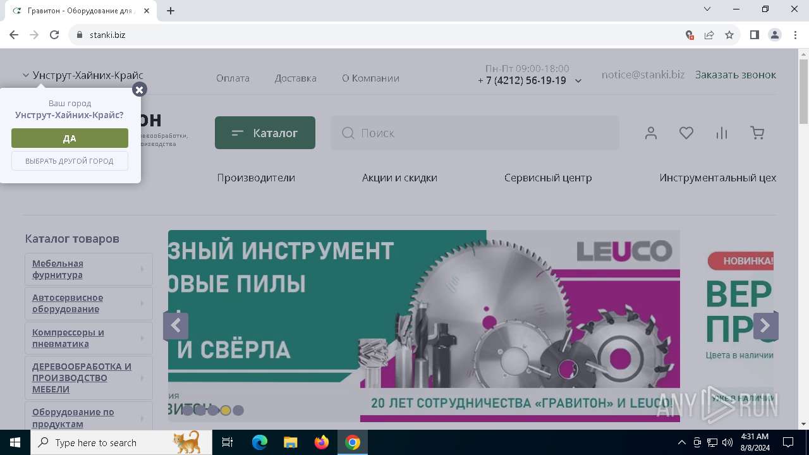
Task: Select the highlighted yellow pagination dot
Action: [226, 410]
